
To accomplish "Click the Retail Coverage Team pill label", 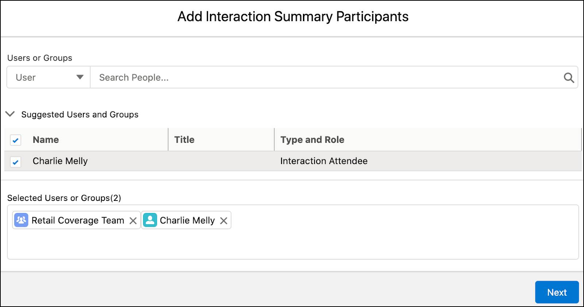I will pos(78,221).
